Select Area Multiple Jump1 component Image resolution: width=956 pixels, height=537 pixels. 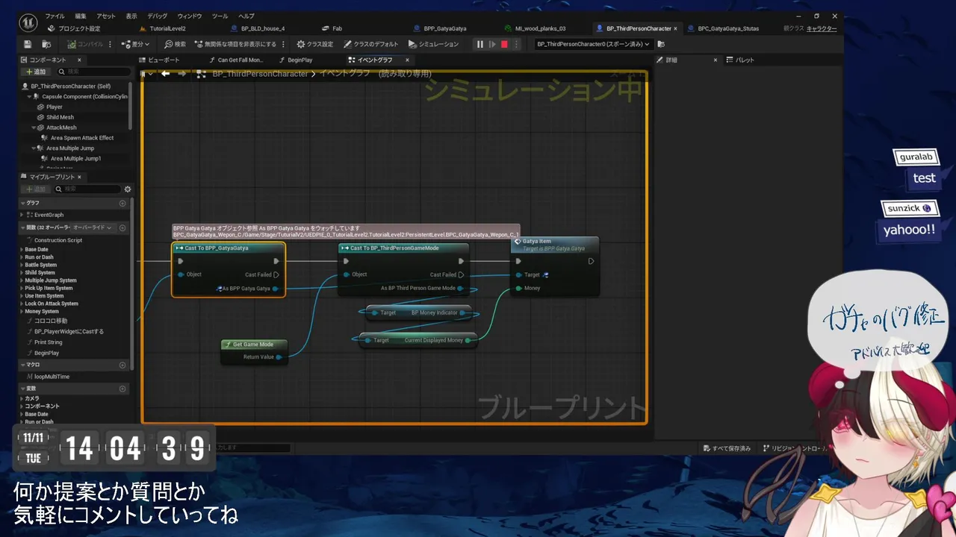pos(75,158)
